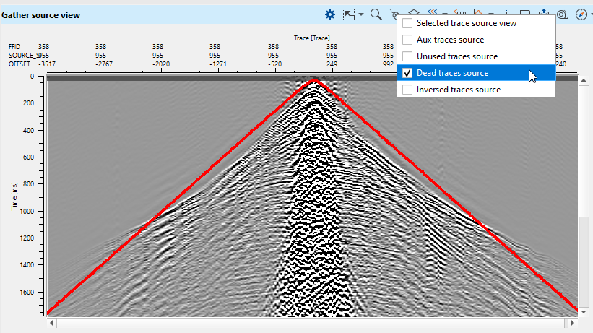Expand the dropdown arrow beside the selection tool

pyautogui.click(x=360, y=14)
